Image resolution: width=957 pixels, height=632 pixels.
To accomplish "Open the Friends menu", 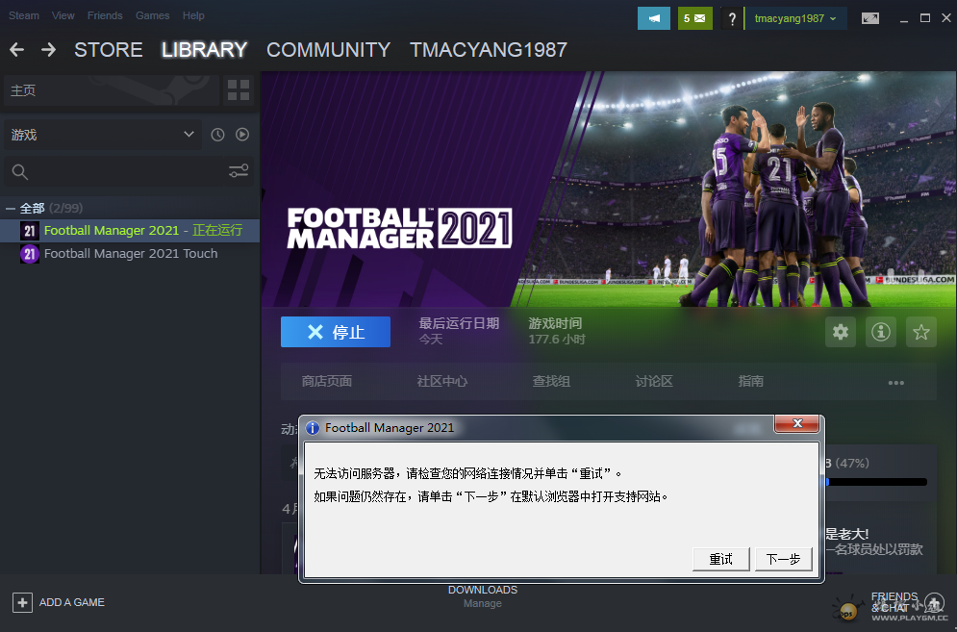I will point(105,15).
